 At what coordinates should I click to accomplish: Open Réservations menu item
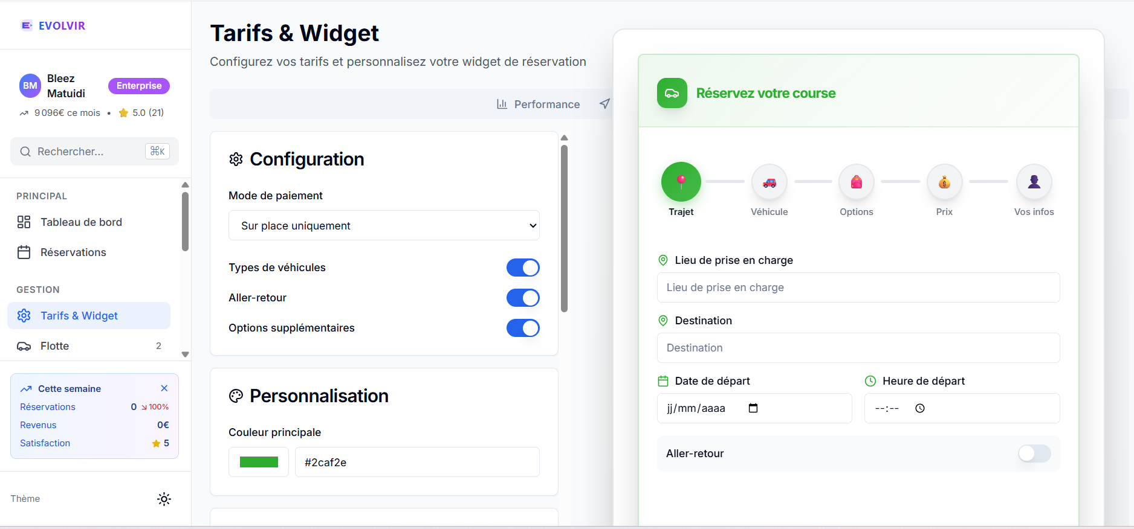(89, 252)
